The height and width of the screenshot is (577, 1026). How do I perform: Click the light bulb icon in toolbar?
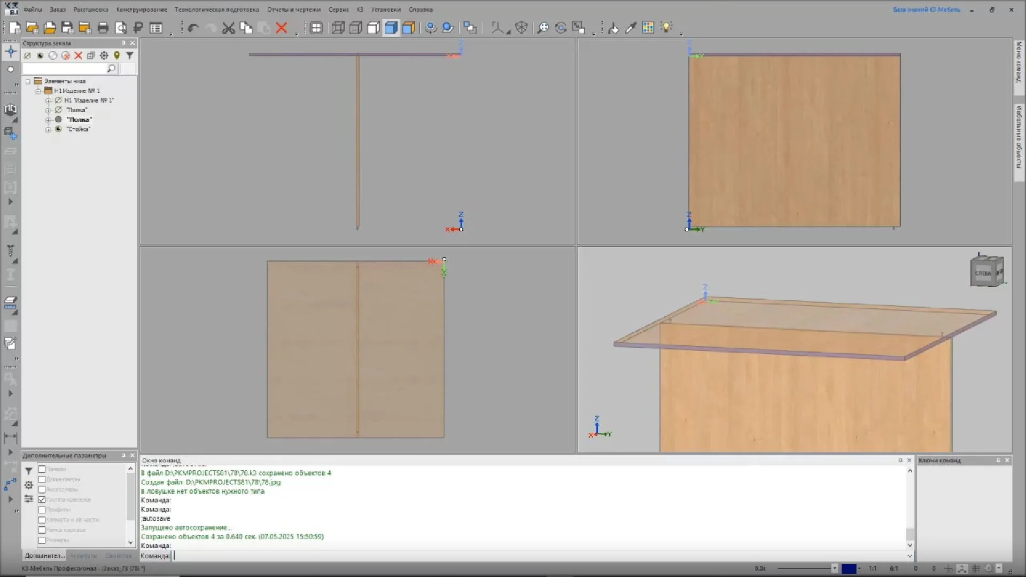[x=666, y=27]
